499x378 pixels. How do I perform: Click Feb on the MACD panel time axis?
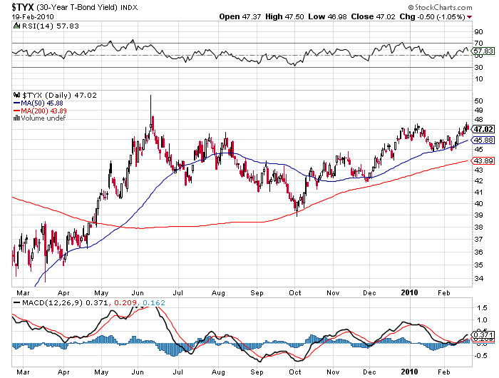click(x=444, y=372)
